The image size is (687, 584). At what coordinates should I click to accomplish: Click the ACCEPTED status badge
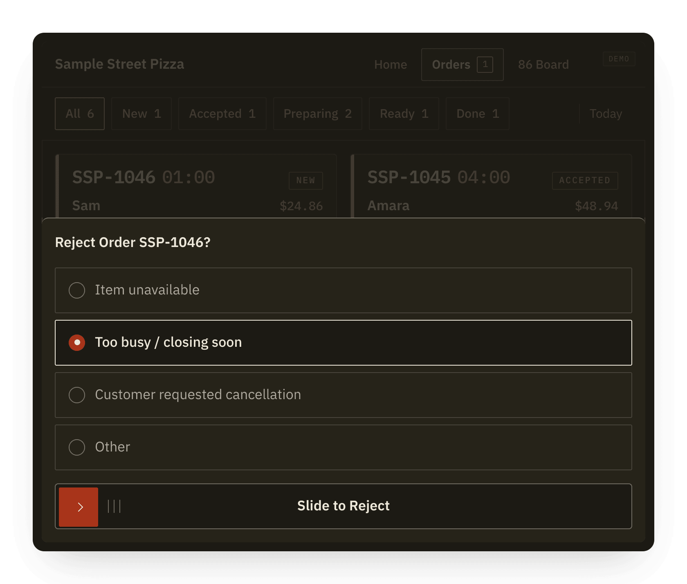click(585, 180)
